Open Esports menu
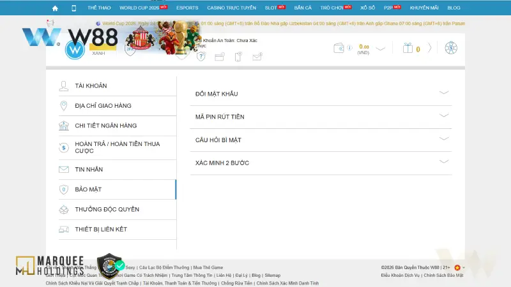Image resolution: width=511 pixels, height=287 pixels. pos(187,8)
